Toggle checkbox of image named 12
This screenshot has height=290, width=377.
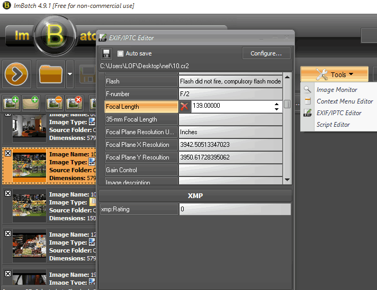[x=8, y=233]
